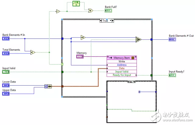Click the Memory Item method node header
This screenshot has height=125, width=195.
point(122,58)
